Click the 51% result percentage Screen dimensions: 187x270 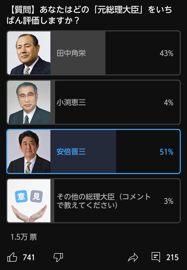click(166, 152)
